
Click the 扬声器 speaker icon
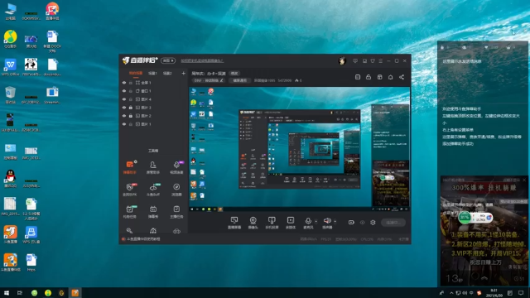click(x=327, y=221)
